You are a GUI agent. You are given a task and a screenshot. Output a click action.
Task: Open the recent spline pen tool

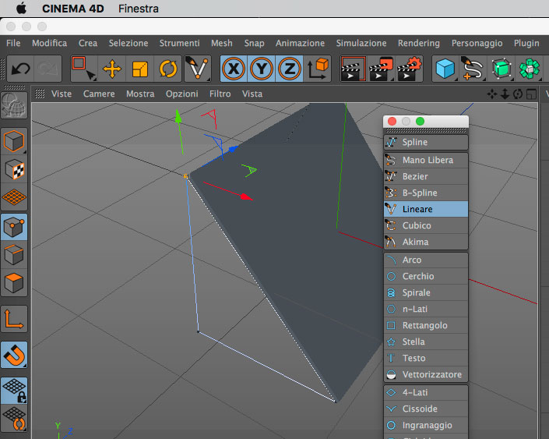click(198, 69)
